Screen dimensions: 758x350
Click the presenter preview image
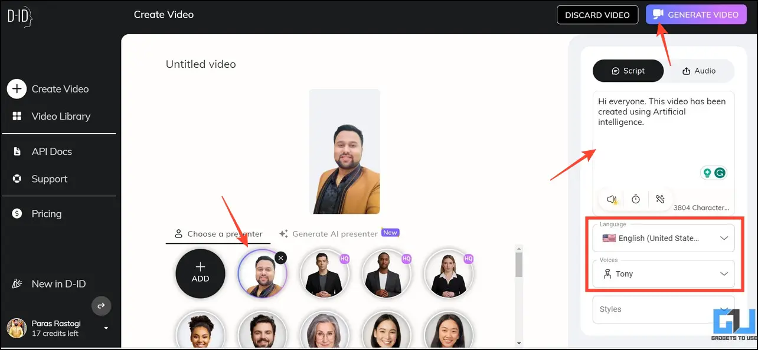coord(345,151)
